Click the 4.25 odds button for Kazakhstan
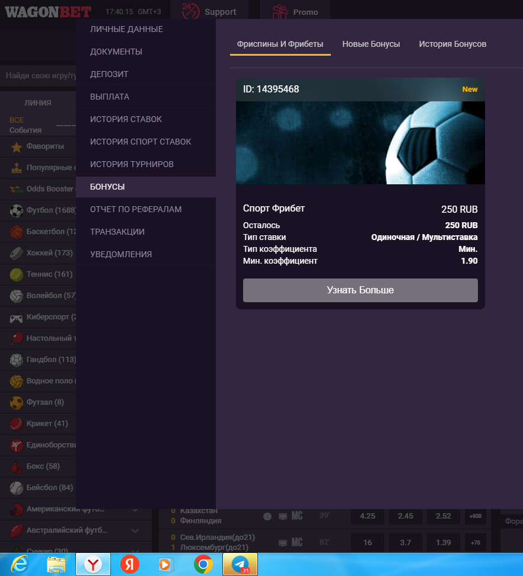Viewport: 523px width, 576px height. click(x=368, y=516)
